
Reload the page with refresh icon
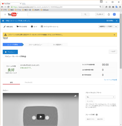click(8, 7)
